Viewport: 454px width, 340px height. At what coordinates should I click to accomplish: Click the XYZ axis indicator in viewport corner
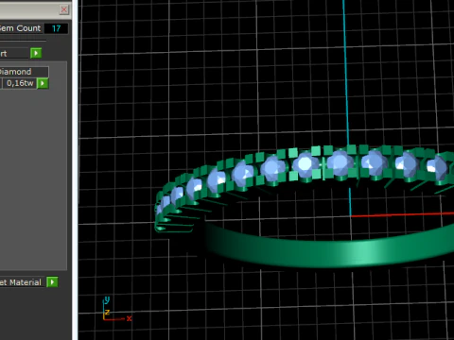115,309
